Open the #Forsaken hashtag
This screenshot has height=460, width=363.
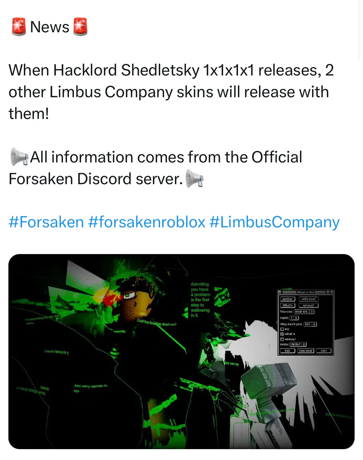tap(46, 222)
